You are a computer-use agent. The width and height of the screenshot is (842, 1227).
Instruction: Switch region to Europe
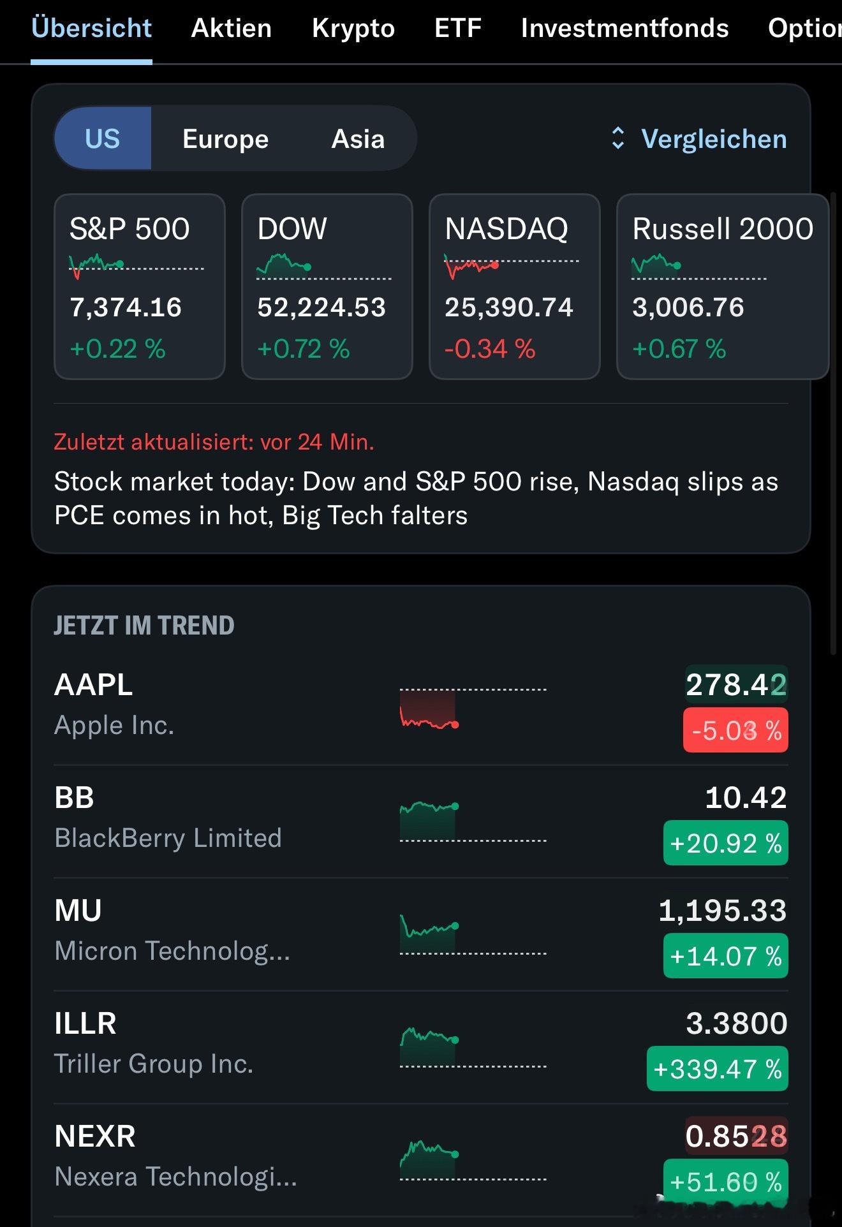(225, 138)
